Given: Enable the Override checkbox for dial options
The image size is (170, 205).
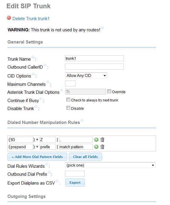Looking at the screenshot, I should (x=109, y=91).
